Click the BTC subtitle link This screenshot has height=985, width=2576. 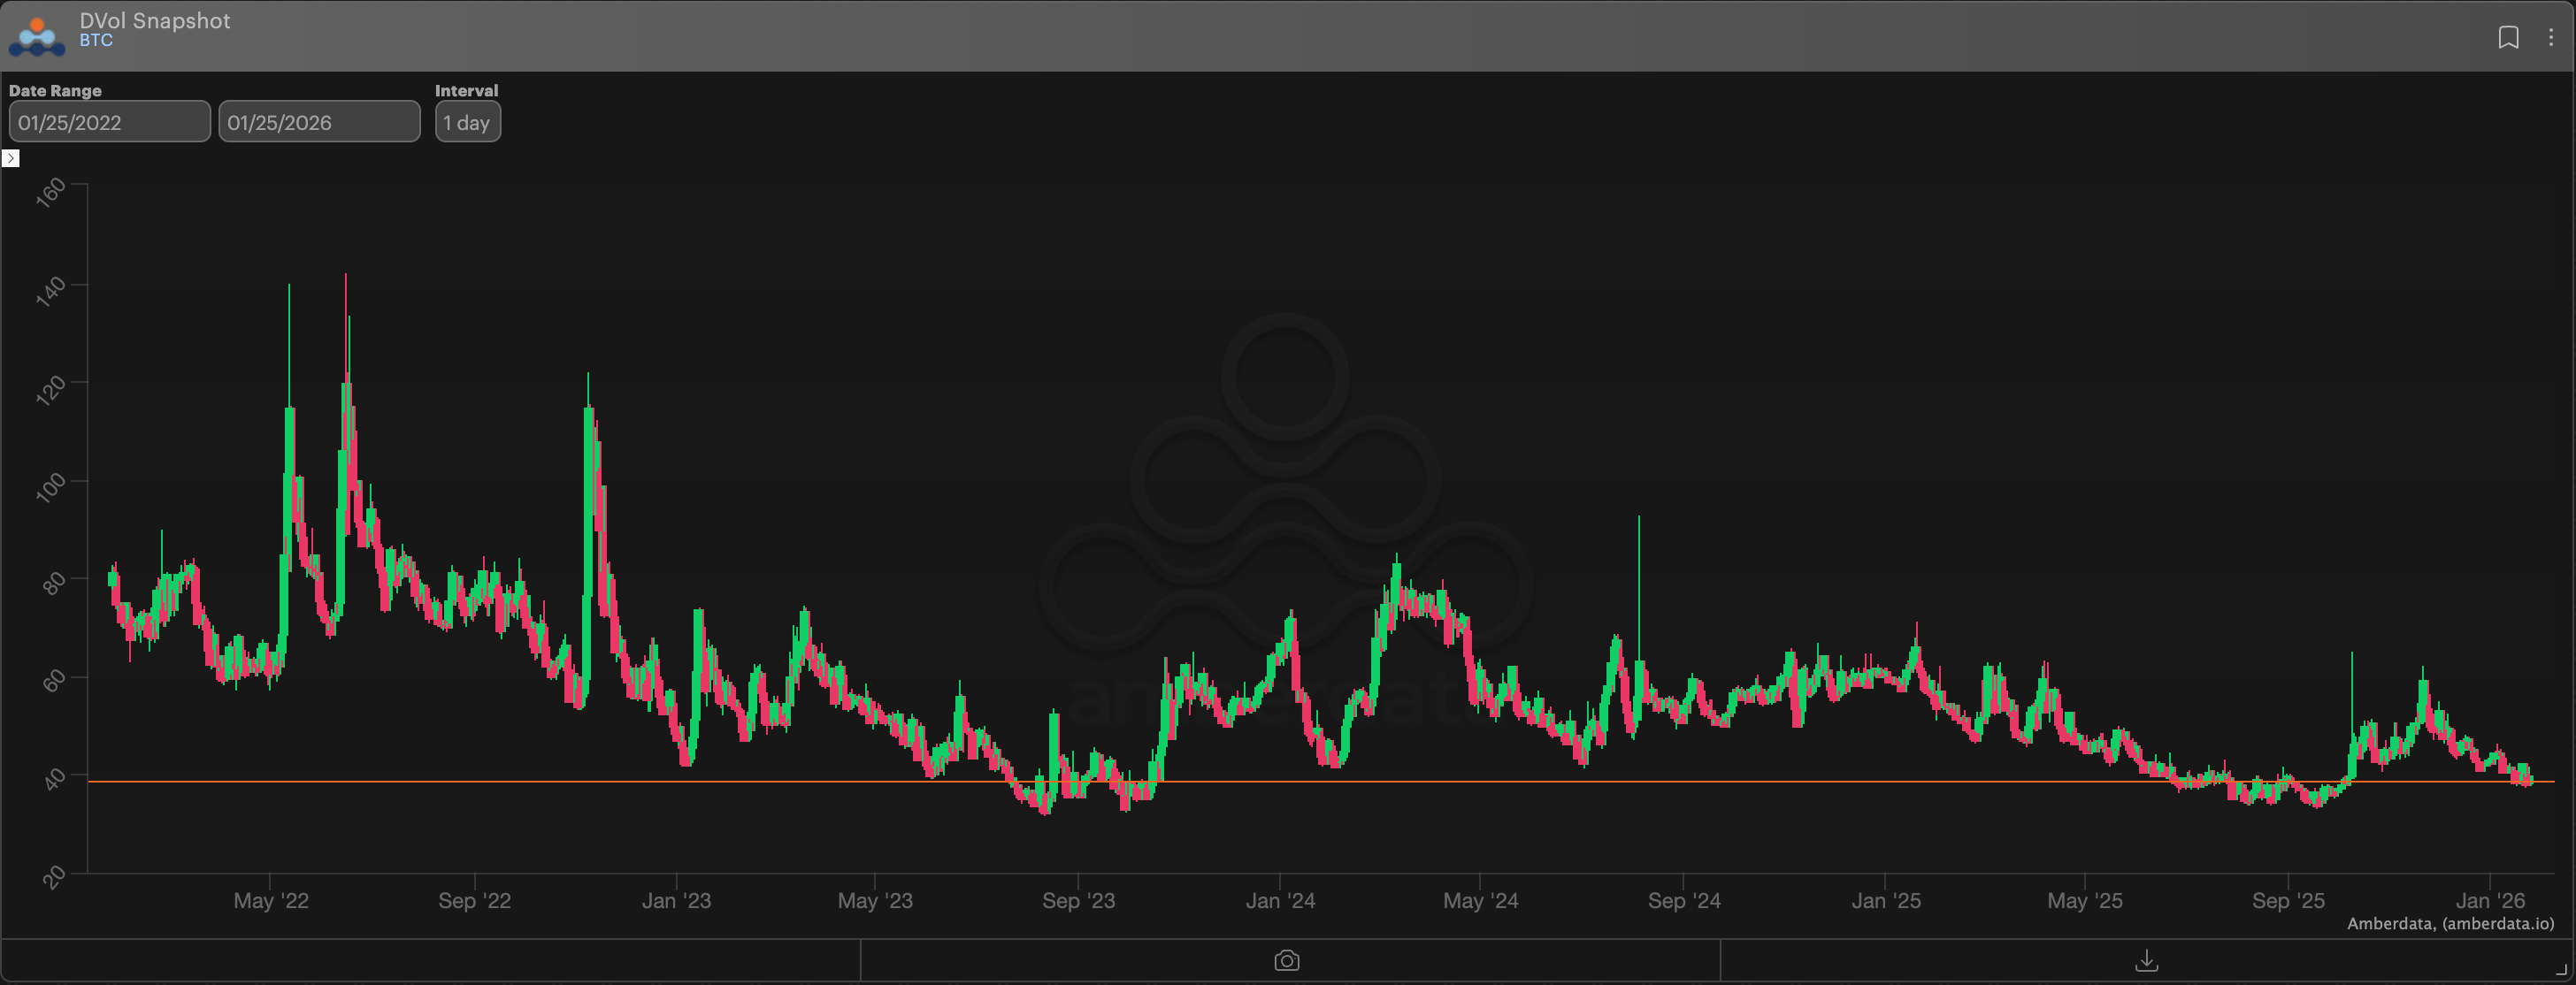click(x=96, y=41)
